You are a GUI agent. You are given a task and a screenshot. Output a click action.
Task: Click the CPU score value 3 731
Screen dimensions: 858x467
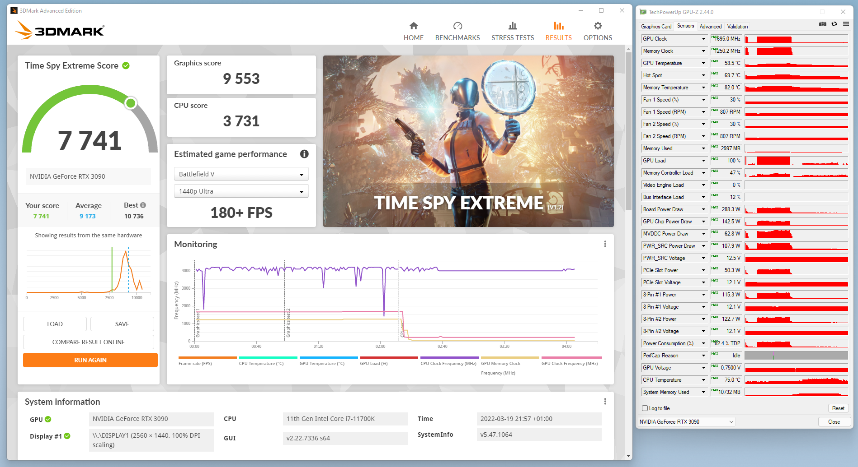click(241, 121)
